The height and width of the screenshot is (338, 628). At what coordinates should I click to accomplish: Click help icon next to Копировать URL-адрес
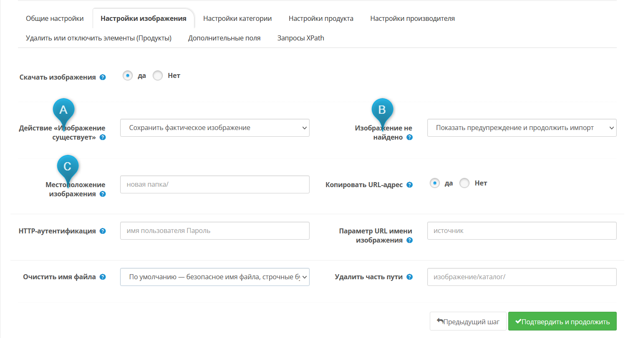pos(410,185)
